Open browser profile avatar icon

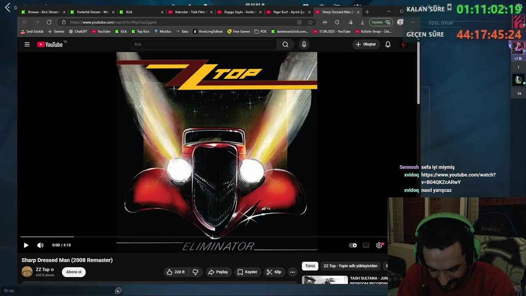[x=400, y=22]
